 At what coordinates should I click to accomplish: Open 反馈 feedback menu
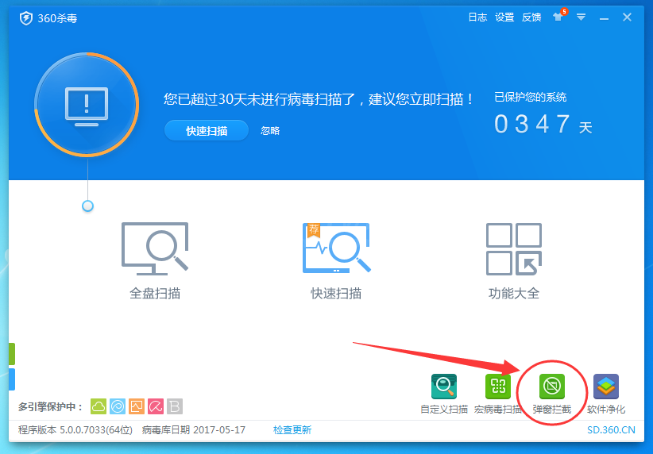pyautogui.click(x=531, y=17)
